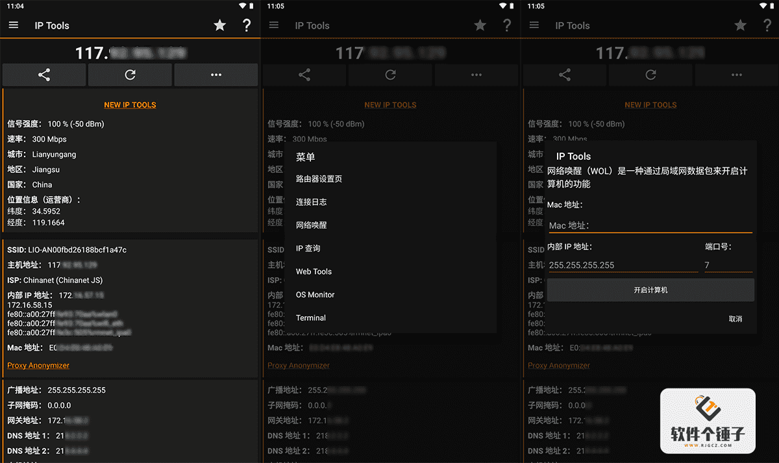Tap the country China row in left screen
The height and width of the screenshot is (463, 779).
(30, 184)
